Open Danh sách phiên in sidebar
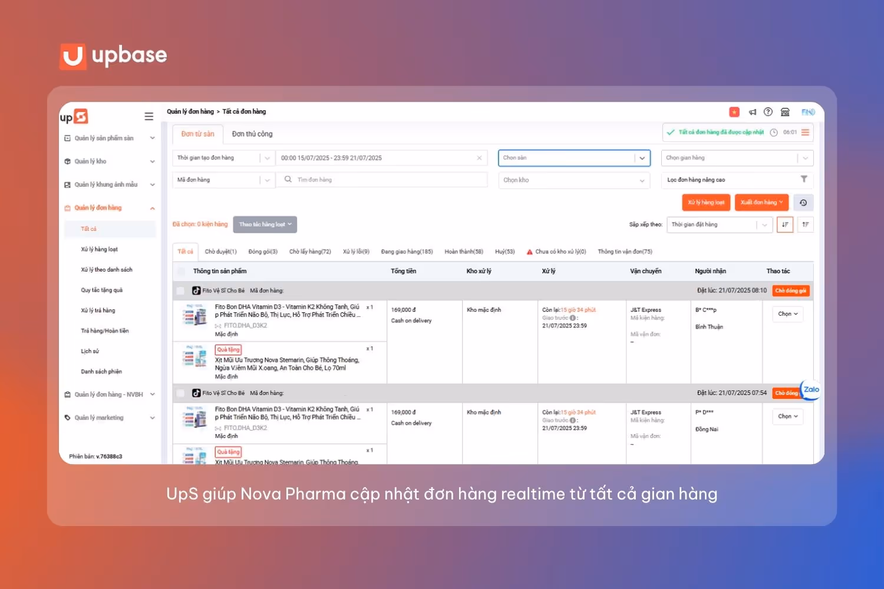 (x=101, y=372)
